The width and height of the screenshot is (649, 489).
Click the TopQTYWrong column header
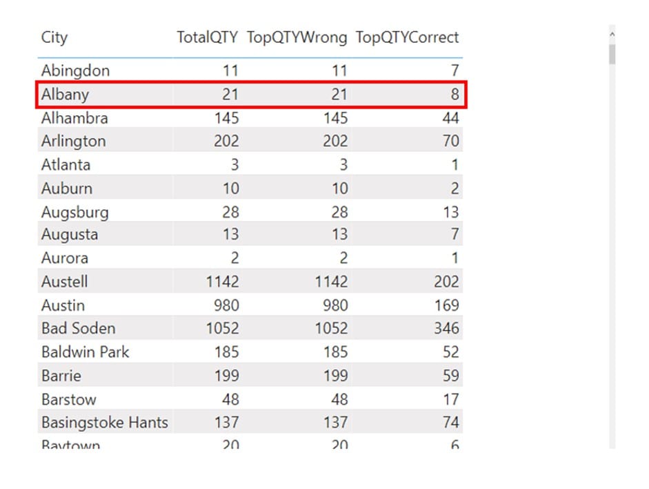pyautogui.click(x=297, y=37)
